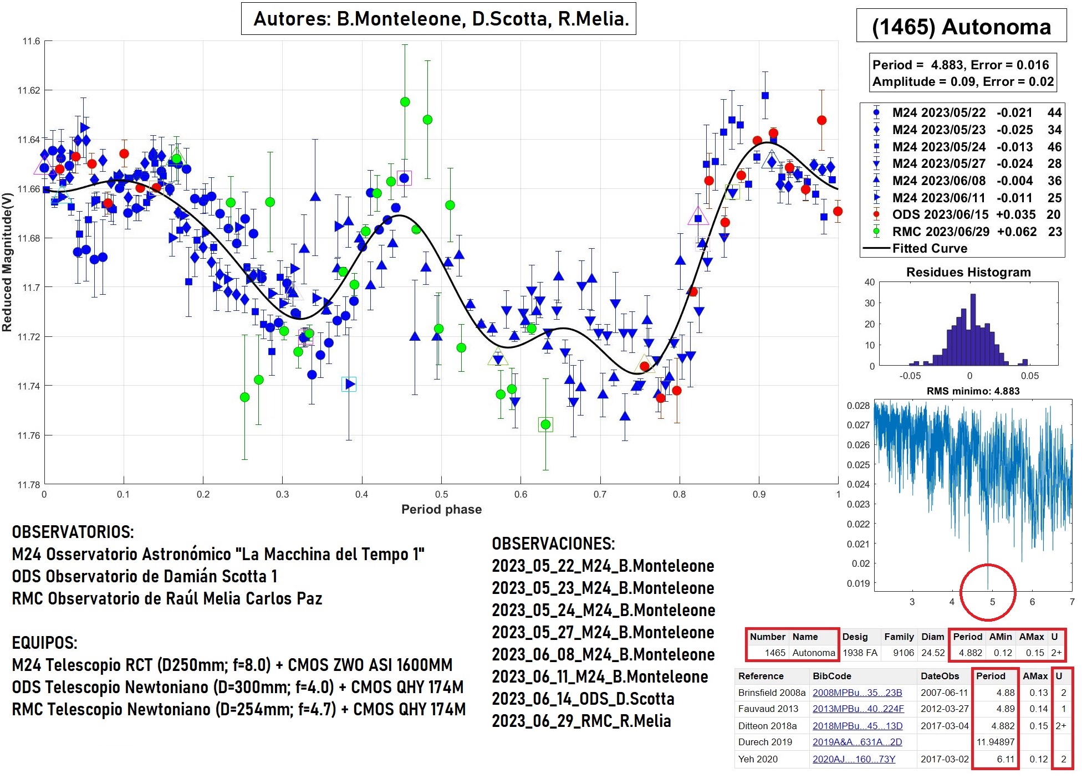
Task: Select observation 2023_06_29_RMC_R.Melia
Action: [x=581, y=721]
